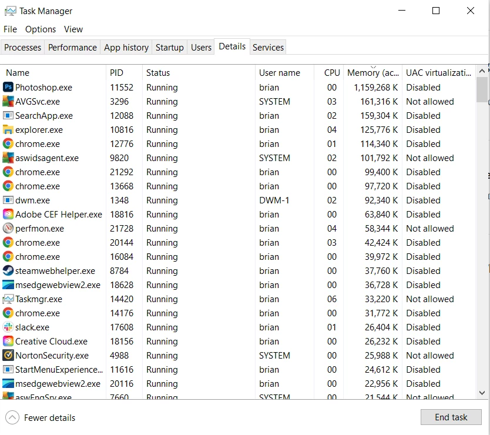Select the explorer.exe process name
The height and width of the screenshot is (435, 490).
(39, 129)
